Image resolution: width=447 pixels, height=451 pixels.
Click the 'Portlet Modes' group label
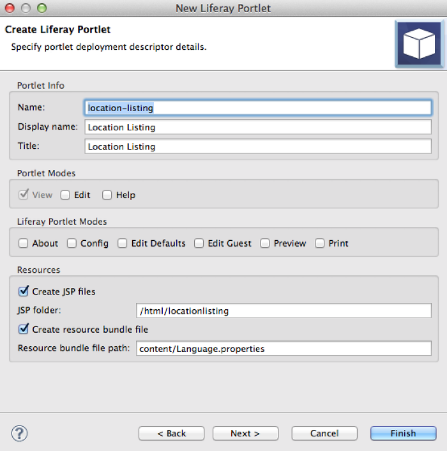coord(46,174)
